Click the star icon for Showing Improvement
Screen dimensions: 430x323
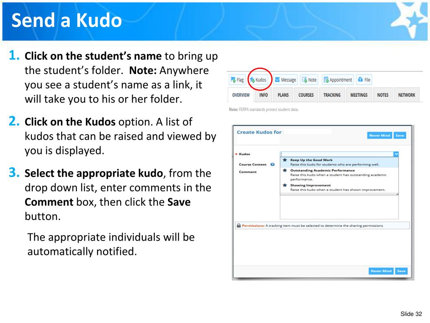pos(285,185)
